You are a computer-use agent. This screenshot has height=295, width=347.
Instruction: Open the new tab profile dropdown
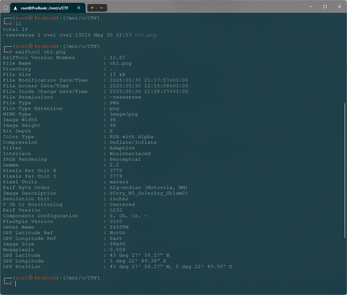point(102,8)
